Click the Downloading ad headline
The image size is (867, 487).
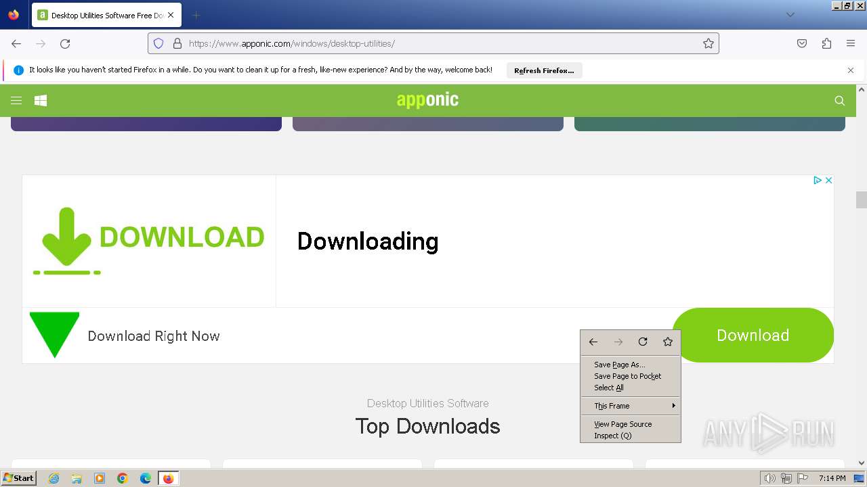(x=368, y=241)
